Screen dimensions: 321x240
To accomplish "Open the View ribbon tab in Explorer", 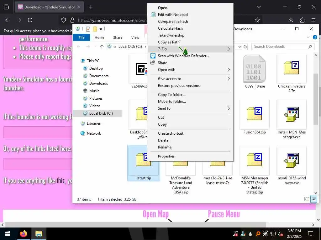I will pos(135,37).
